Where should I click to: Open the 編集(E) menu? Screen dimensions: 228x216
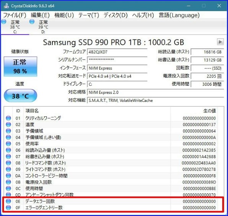(x=40, y=15)
